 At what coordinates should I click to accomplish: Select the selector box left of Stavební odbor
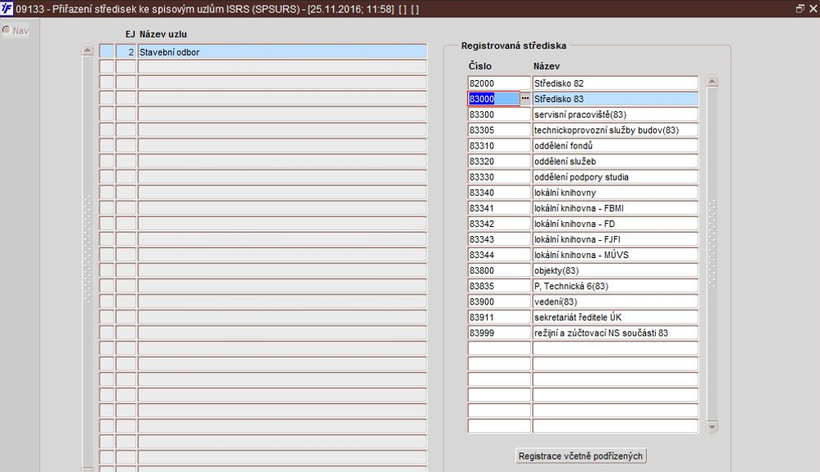107,51
